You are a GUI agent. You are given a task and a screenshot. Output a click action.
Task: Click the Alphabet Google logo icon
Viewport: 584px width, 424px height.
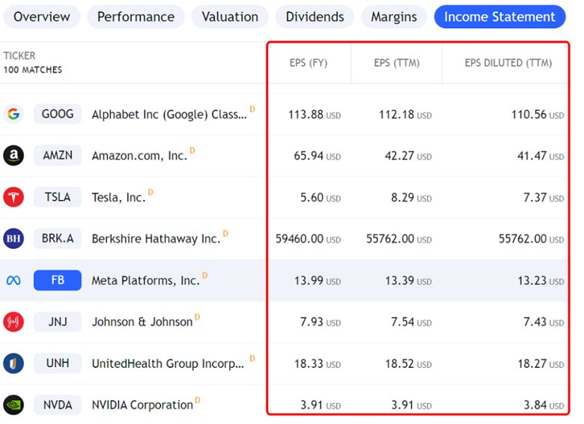click(13, 115)
